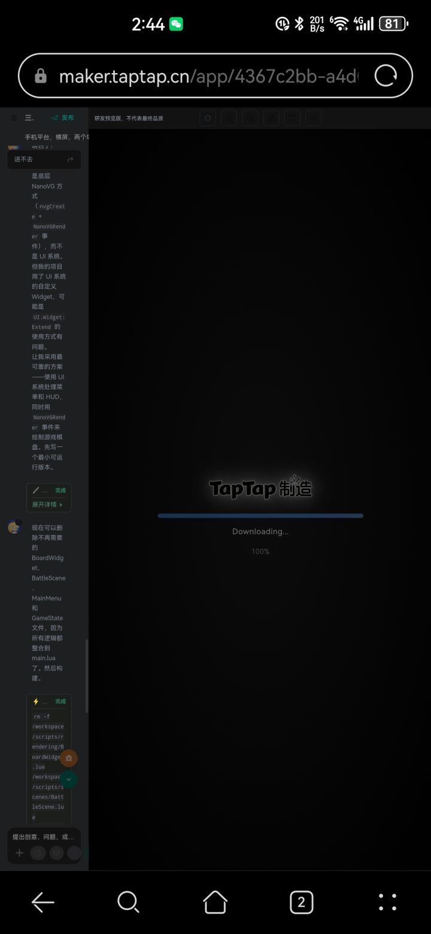431x934 pixels.
Task: Click the chat panel vertical scrollbar
Action: (87, 676)
